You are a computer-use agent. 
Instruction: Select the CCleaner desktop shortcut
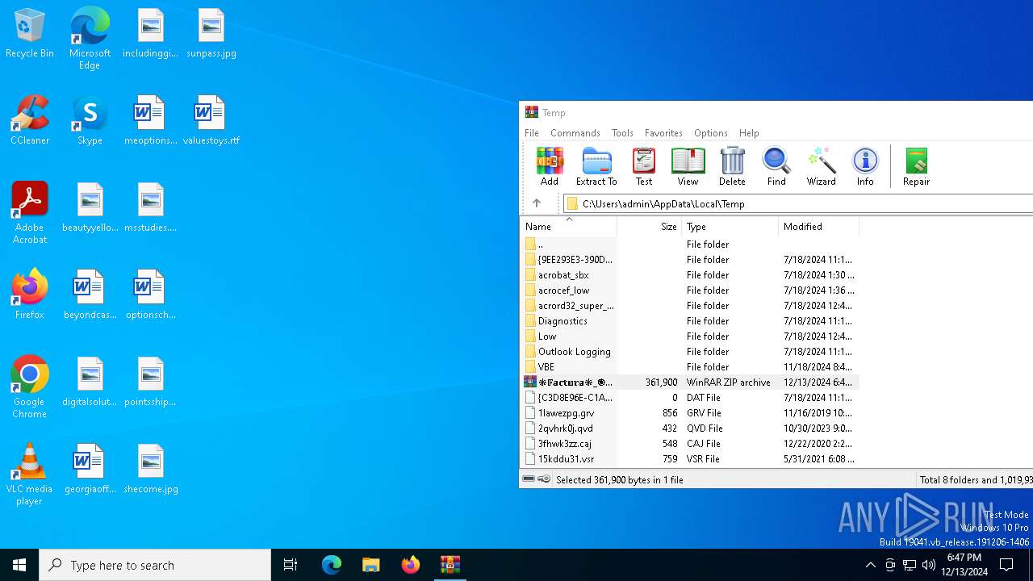[30, 120]
